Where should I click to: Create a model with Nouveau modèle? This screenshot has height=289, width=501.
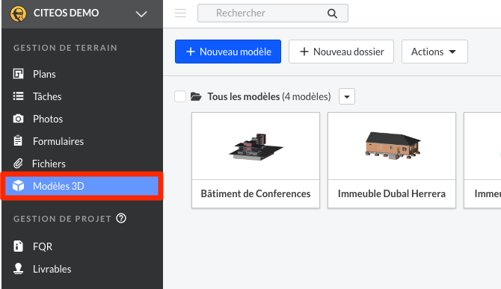(228, 52)
